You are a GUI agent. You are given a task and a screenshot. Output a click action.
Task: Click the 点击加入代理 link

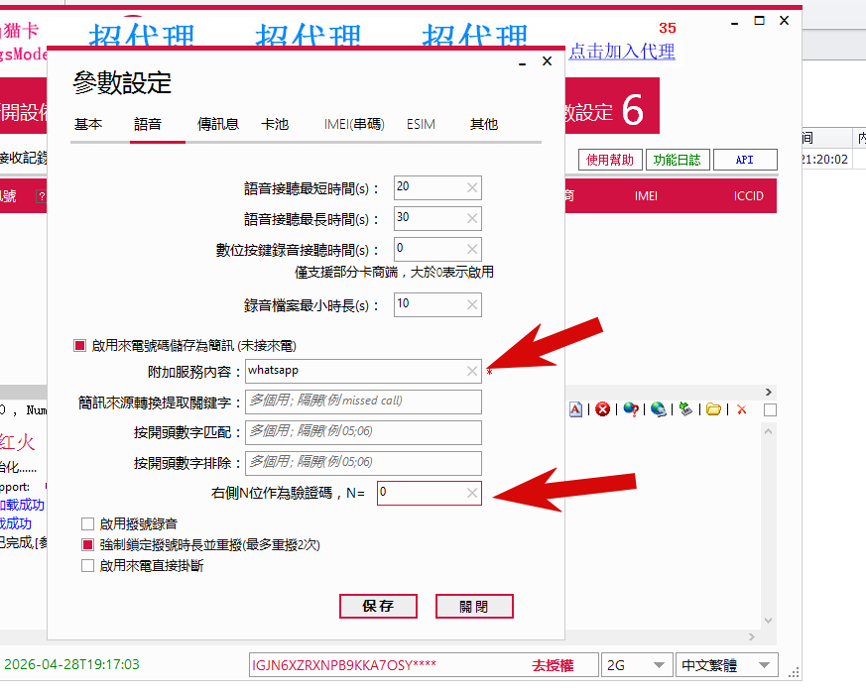click(x=622, y=52)
